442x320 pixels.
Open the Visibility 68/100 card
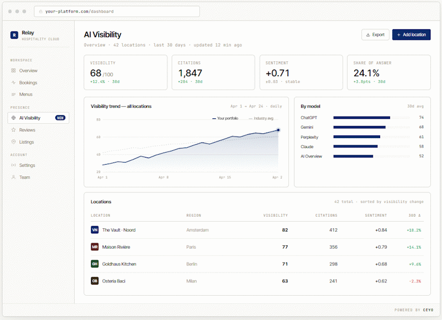tap(125, 72)
